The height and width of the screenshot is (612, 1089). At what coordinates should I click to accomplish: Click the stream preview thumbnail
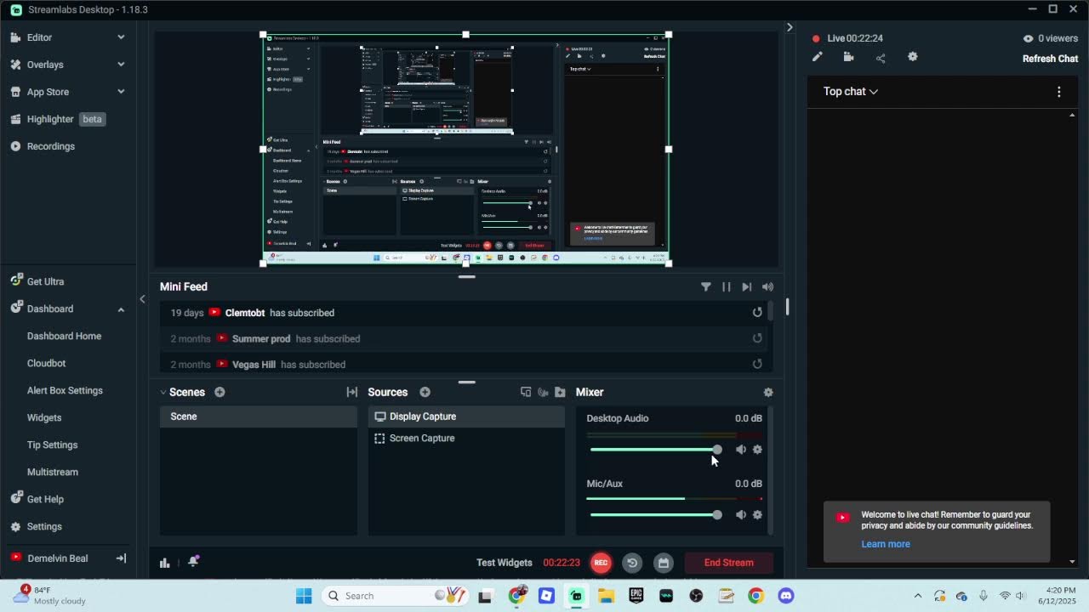point(465,149)
